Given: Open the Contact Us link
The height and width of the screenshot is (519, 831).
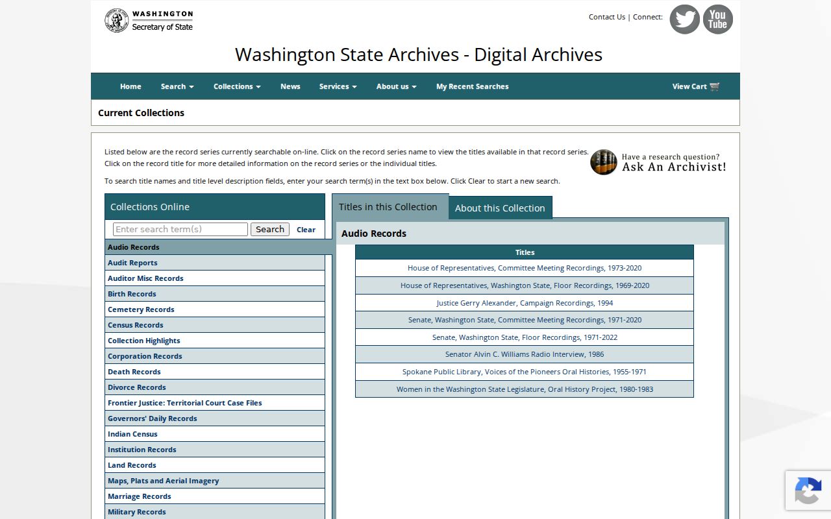Looking at the screenshot, I should [x=607, y=17].
